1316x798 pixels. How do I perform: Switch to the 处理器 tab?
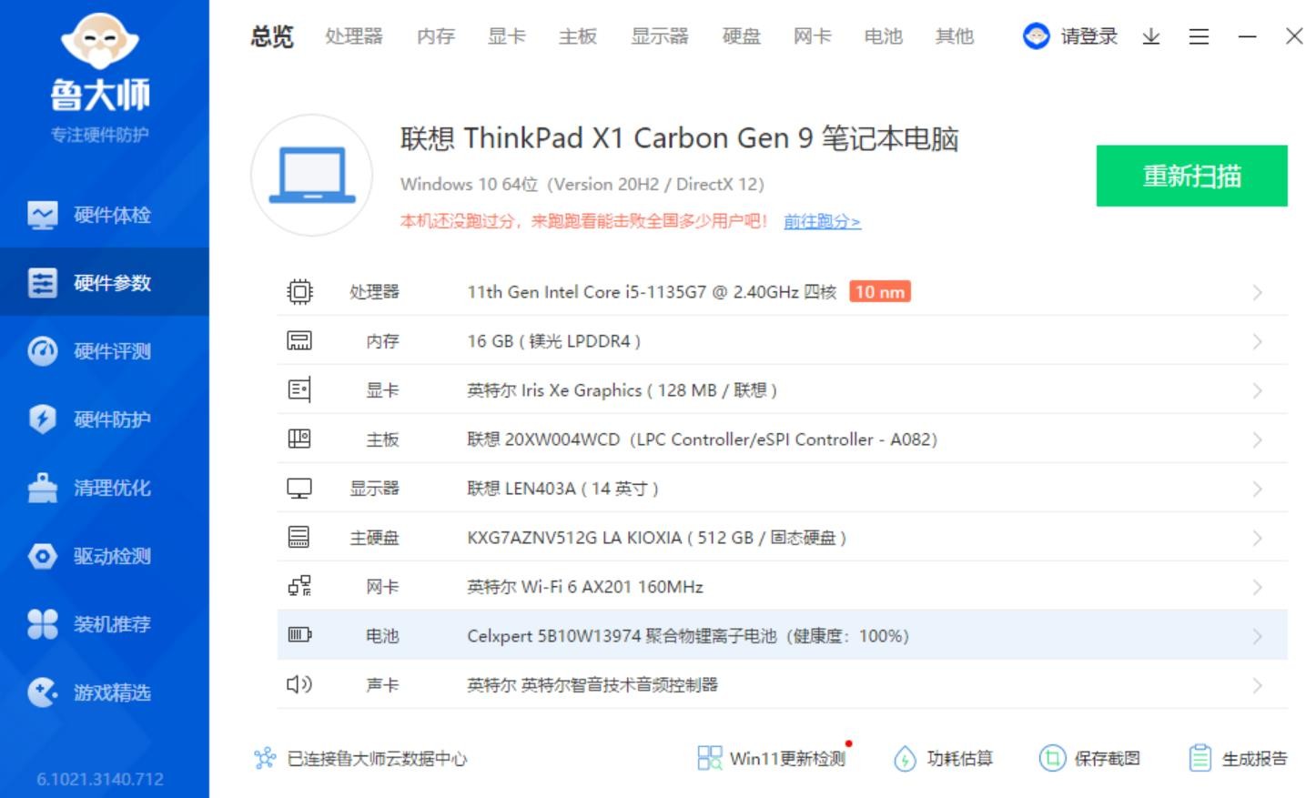(x=354, y=36)
